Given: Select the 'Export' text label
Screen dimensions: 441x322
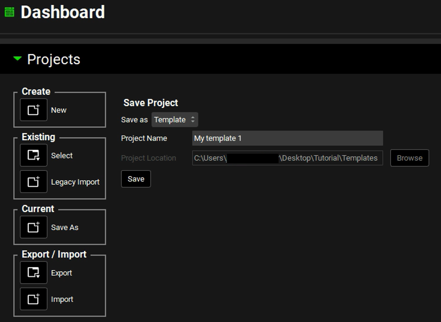Looking at the screenshot, I should 61,273.
